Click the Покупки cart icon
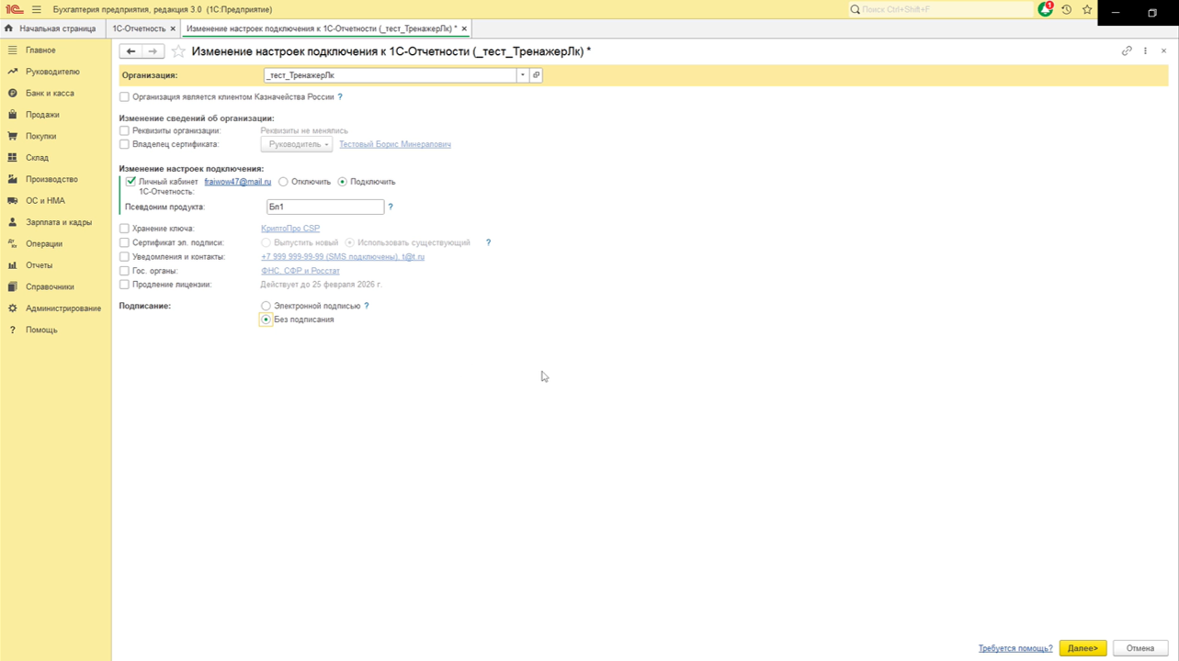 [x=12, y=136]
